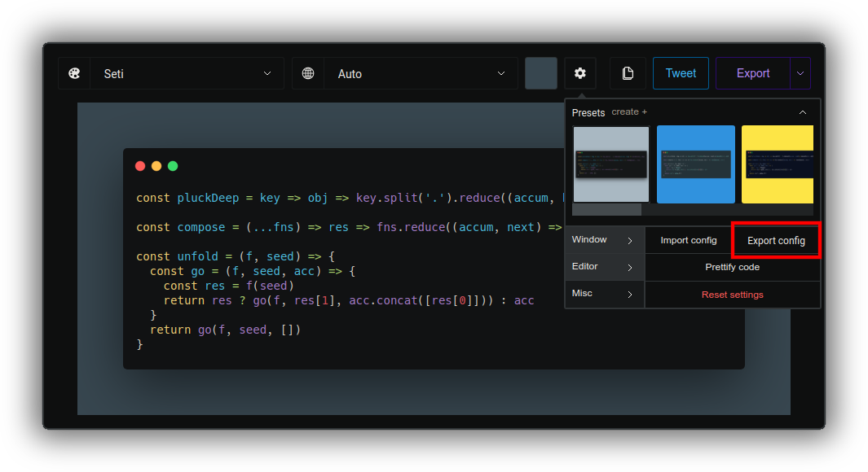
Task: Collapse the Presets section chevron
Action: point(803,112)
